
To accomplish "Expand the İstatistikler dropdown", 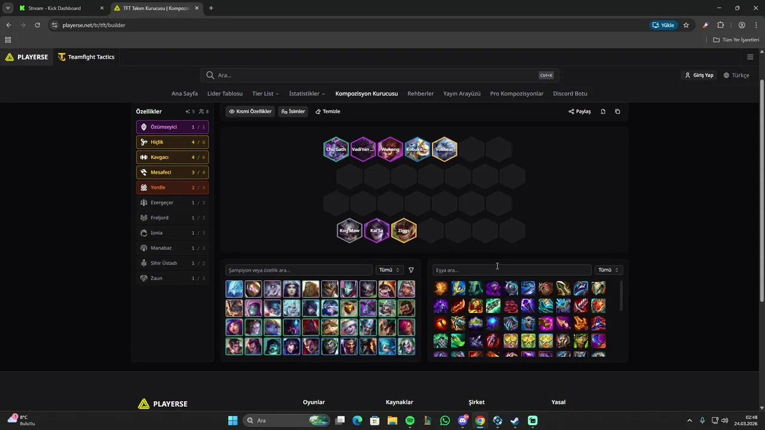I will pyautogui.click(x=307, y=94).
